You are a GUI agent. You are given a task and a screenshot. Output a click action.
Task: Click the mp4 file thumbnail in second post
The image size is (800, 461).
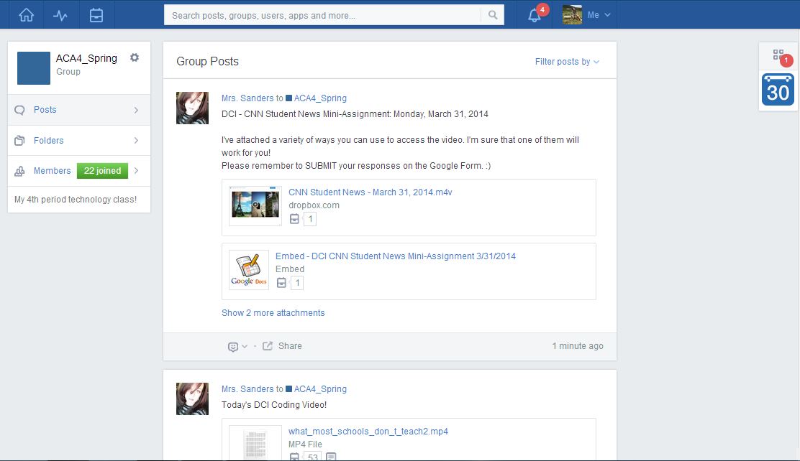click(x=255, y=442)
